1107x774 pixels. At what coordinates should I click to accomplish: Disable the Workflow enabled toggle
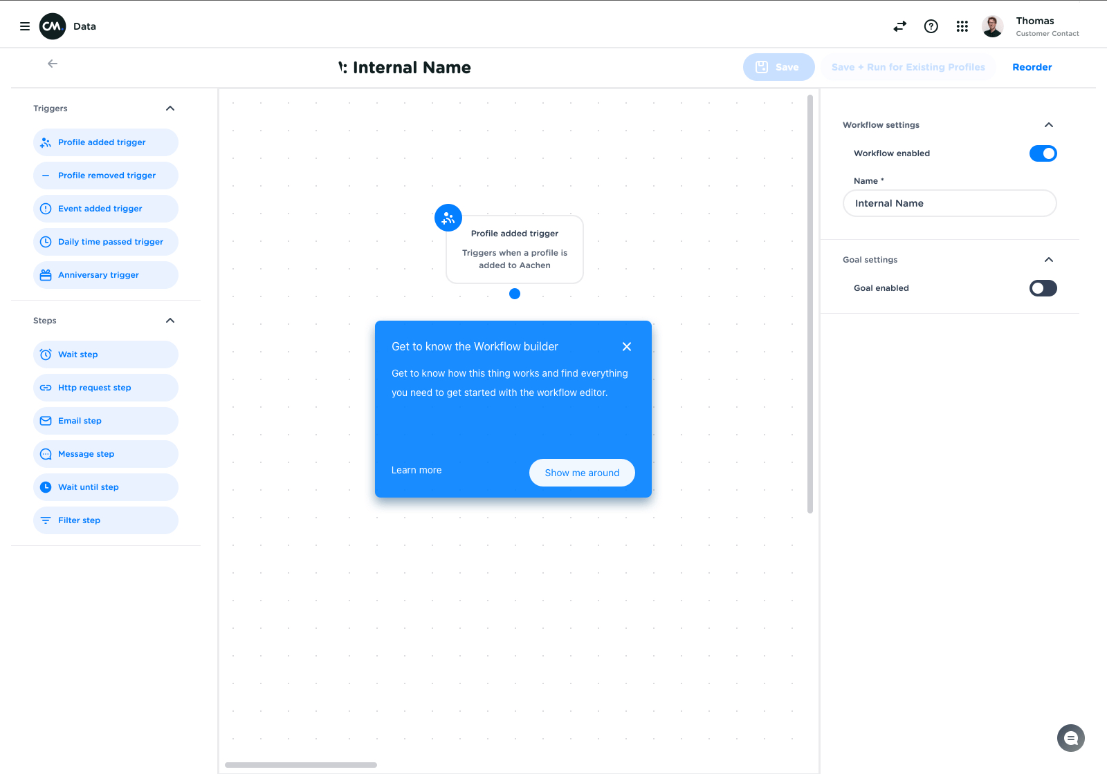(1043, 153)
